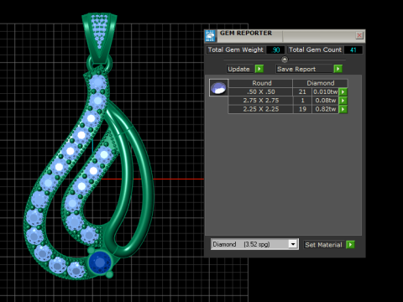This screenshot has width=403, height=302.
Task: Click the quantity cell showing 19
Action: tap(302, 109)
